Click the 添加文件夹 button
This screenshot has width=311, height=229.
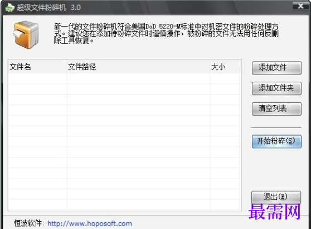coord(276,88)
